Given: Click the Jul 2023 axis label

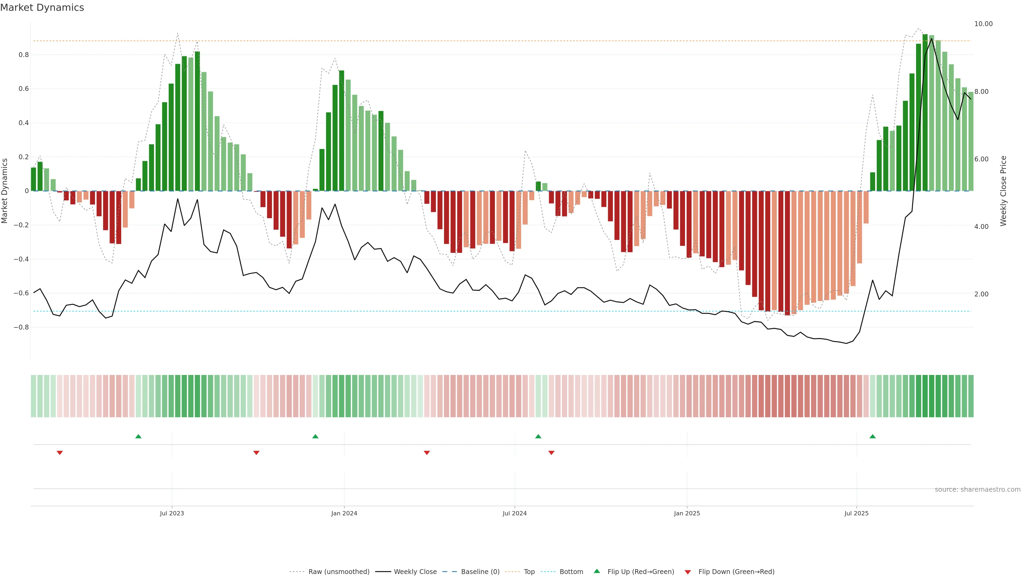Looking at the screenshot, I should tap(172, 513).
